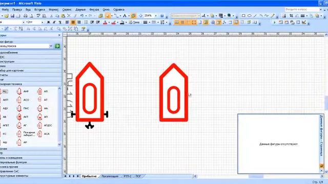The height and width of the screenshot is (184, 328).
Task: Open the font name dropdown arrow
Action: (23, 22)
